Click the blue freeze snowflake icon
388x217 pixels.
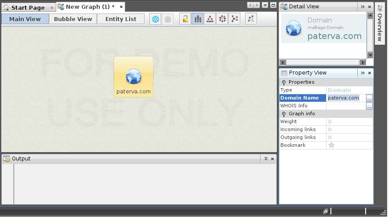[155, 19]
